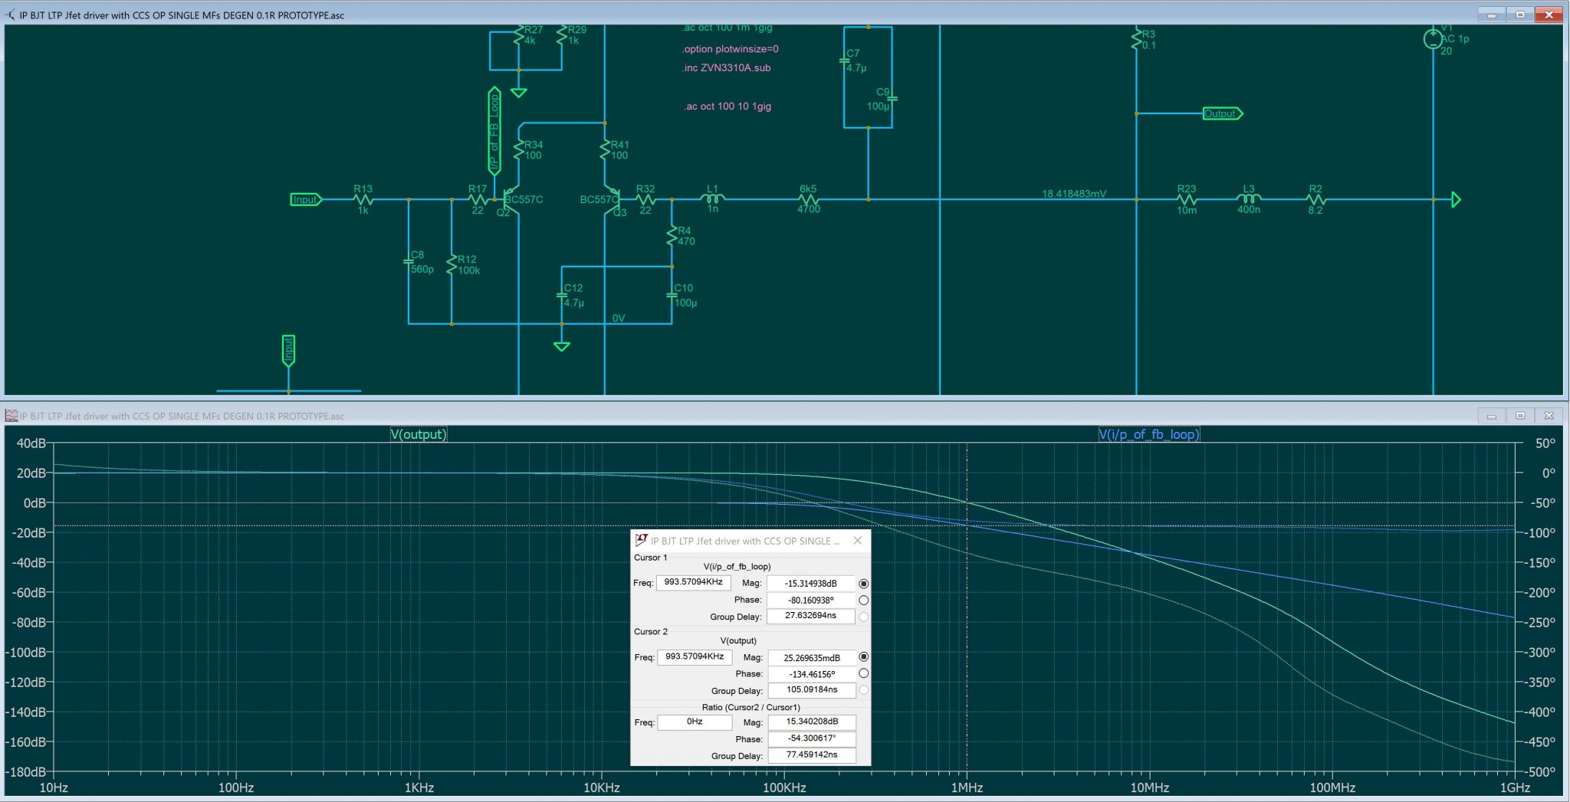Click the schematic window title icon
This screenshot has width=1570, height=802.
tap(11, 15)
